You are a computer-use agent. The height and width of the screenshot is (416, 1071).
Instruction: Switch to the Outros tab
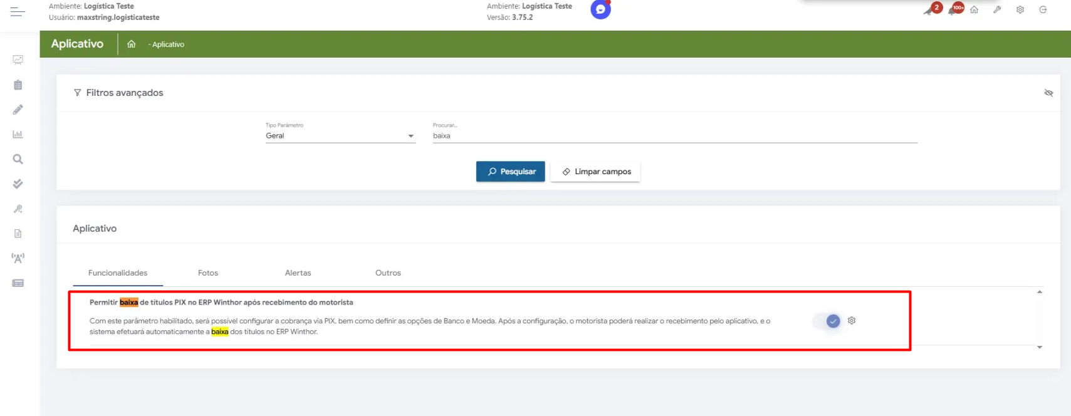point(388,273)
